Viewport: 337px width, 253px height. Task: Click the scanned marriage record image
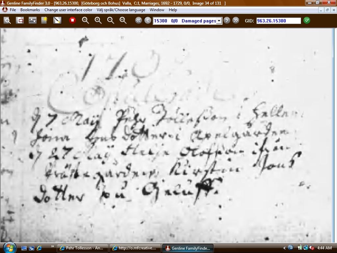[x=166, y=135]
